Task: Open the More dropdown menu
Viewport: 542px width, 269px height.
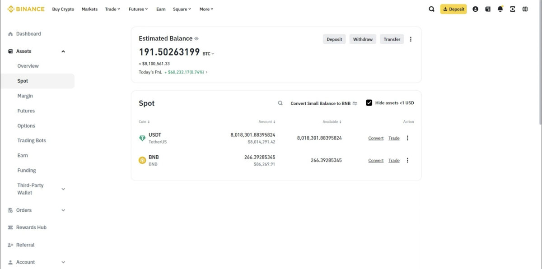Action: pos(206,9)
